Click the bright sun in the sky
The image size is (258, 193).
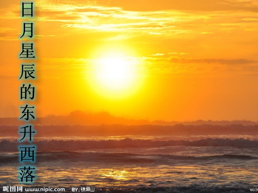[x=115, y=71]
